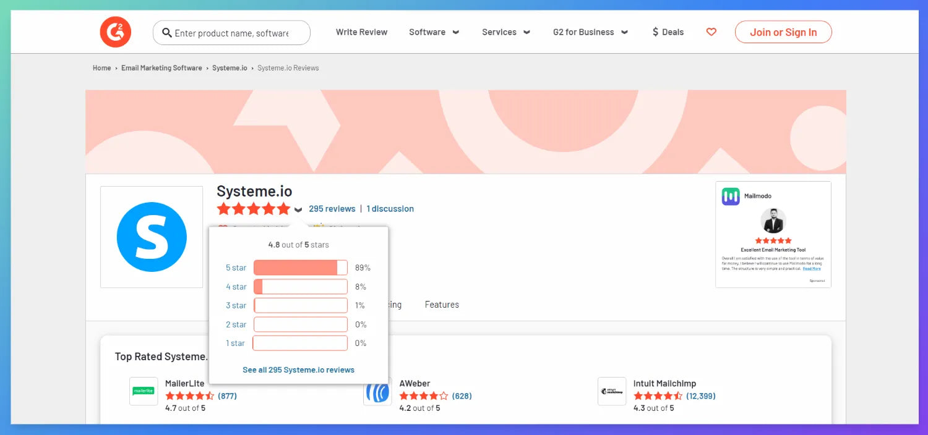Open the Write Review page
This screenshot has width=928, height=435.
[x=361, y=32]
